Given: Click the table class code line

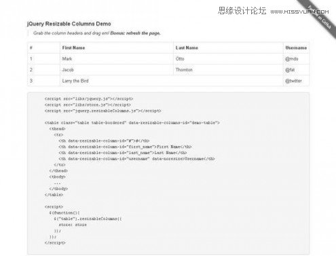Looking at the screenshot, I should click(x=132, y=123).
